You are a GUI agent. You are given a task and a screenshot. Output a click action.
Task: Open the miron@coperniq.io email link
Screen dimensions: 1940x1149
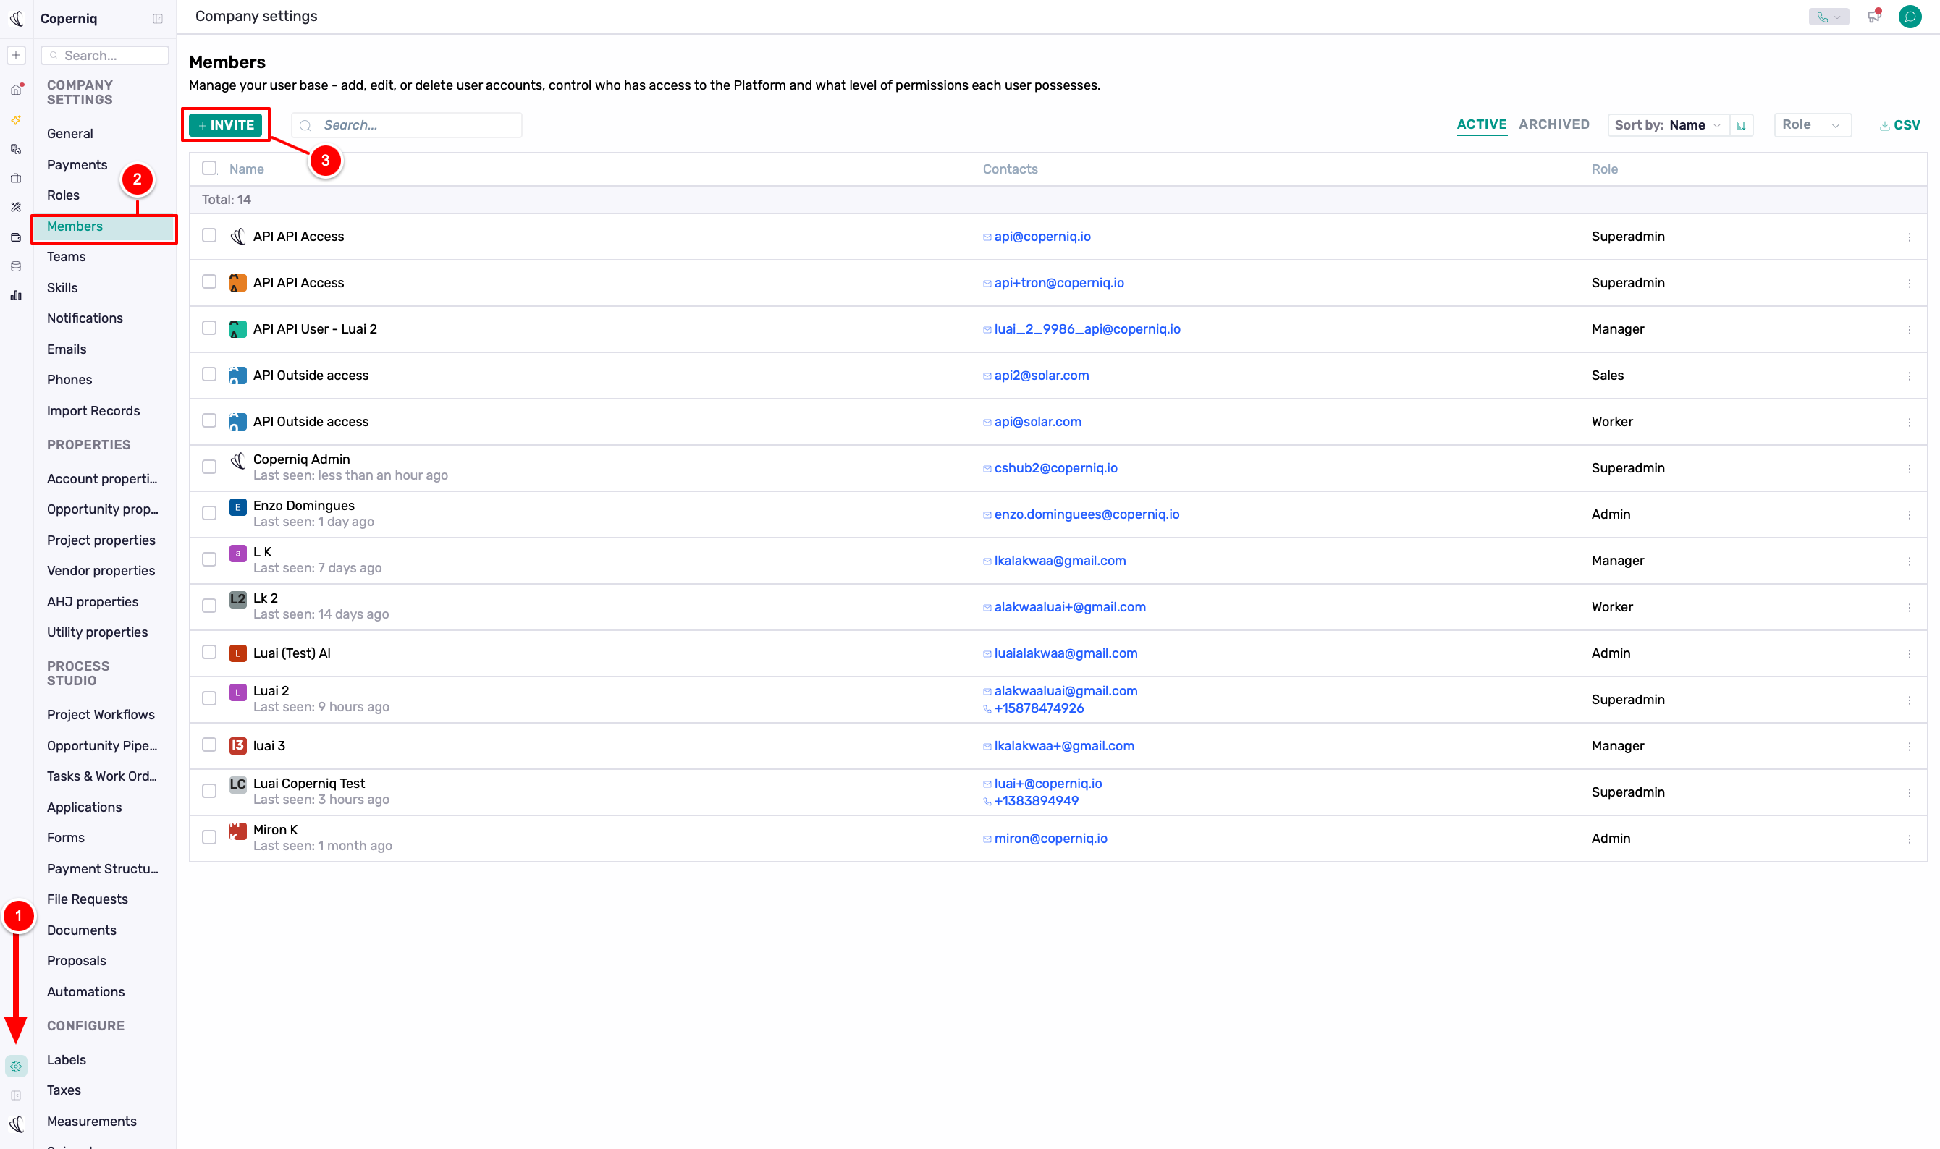click(x=1050, y=839)
